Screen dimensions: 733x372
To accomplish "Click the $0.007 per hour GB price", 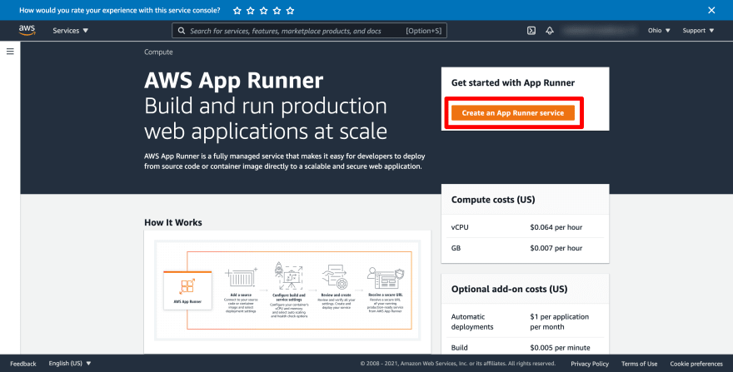I will [x=556, y=248].
